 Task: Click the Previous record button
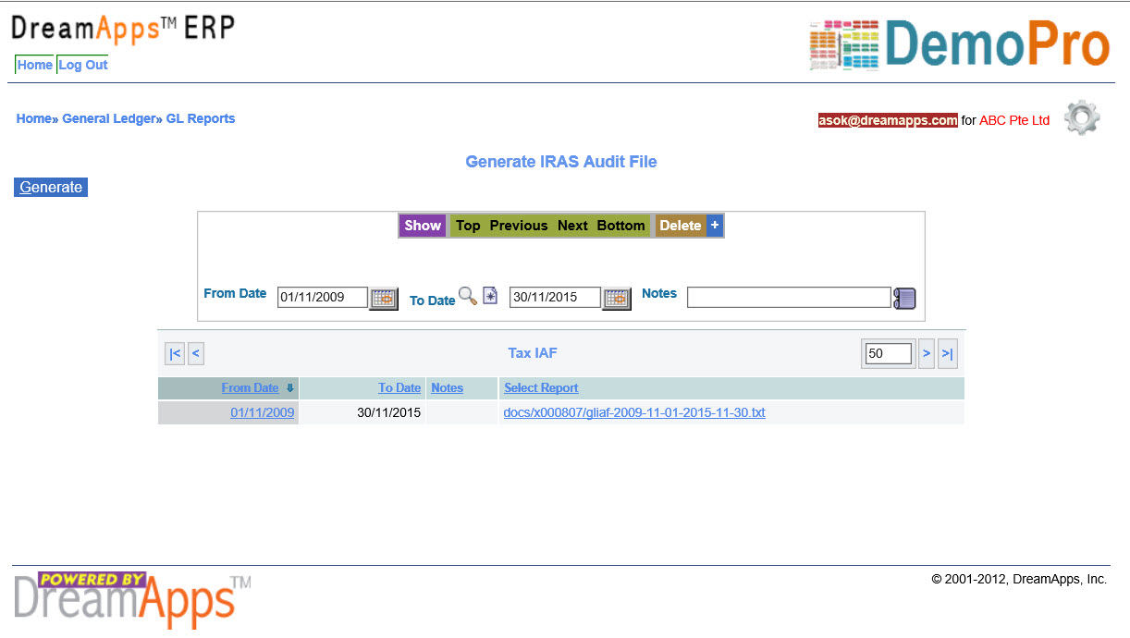point(519,226)
